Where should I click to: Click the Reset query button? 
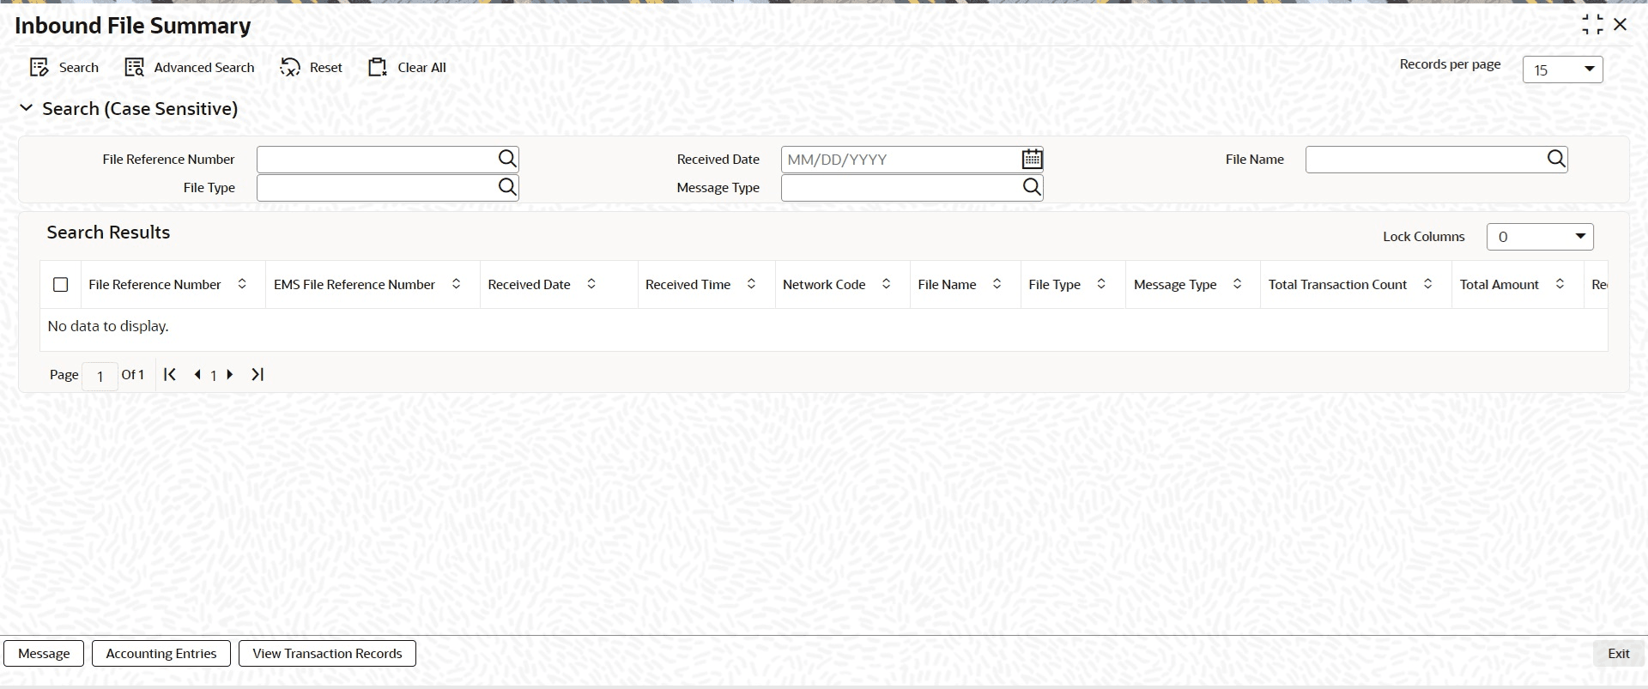pos(311,68)
